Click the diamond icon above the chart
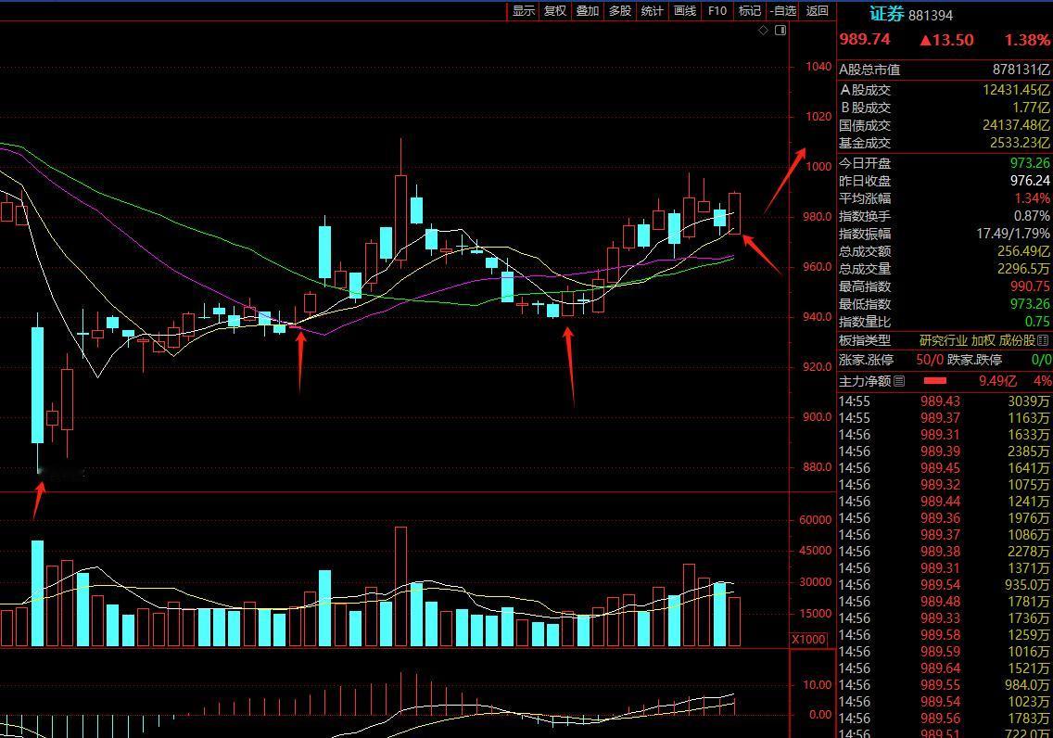The height and width of the screenshot is (738, 1053). tap(763, 31)
